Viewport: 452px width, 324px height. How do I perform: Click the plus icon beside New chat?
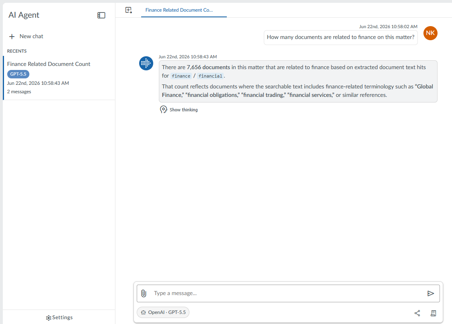pyautogui.click(x=12, y=37)
